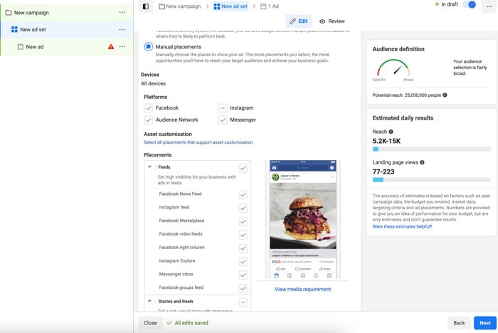Viewport: 498px width, 333px height.
Task: Click the All edits saved status
Action: point(188,323)
